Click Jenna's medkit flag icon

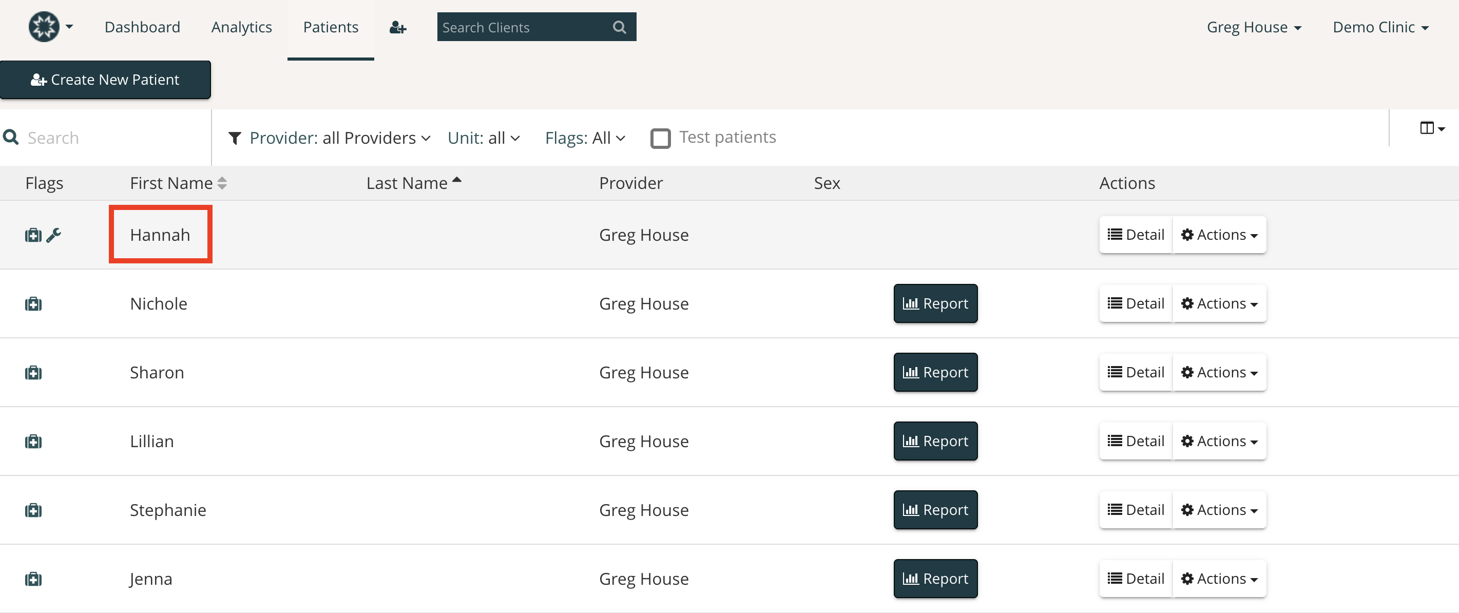pos(33,580)
